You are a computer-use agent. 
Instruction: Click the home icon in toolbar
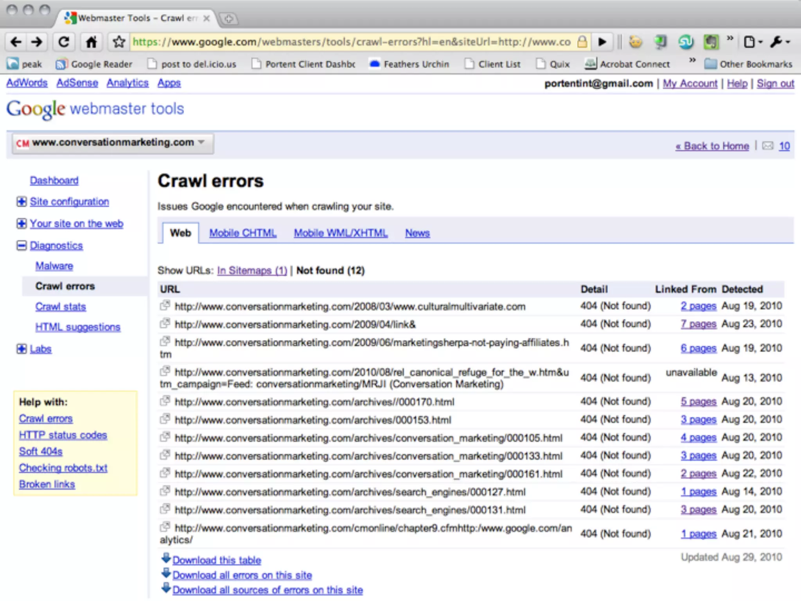pyautogui.click(x=91, y=41)
